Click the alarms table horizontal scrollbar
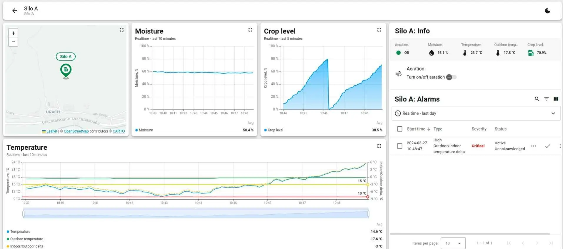 click(x=470, y=234)
